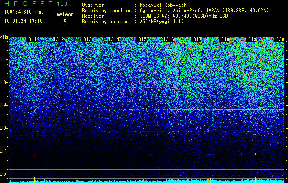Click the 1.0 frequency axis label
The width and height of the screenshot is (288, 183).
pos(4,82)
